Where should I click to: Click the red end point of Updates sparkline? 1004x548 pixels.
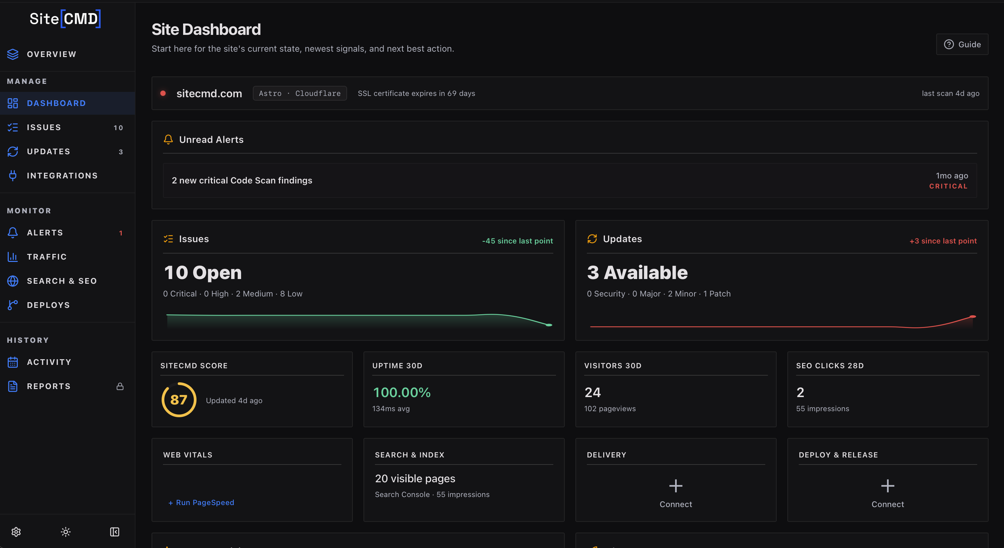[973, 317]
